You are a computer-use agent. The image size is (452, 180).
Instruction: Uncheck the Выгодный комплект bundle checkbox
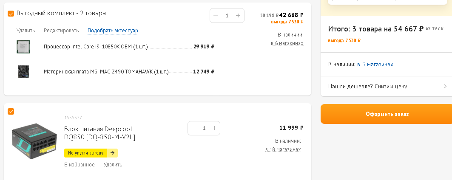coord(11,14)
